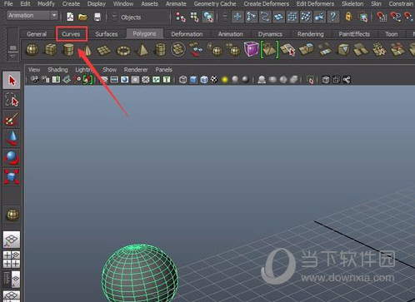Screen dimensions: 415x302
Task: Select the Lasso tool
Action: pos(12,100)
